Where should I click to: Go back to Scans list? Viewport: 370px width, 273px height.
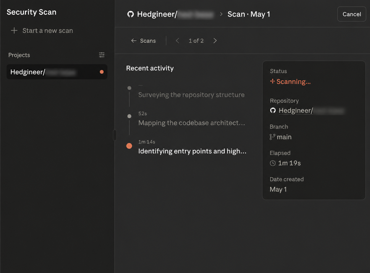tap(143, 41)
